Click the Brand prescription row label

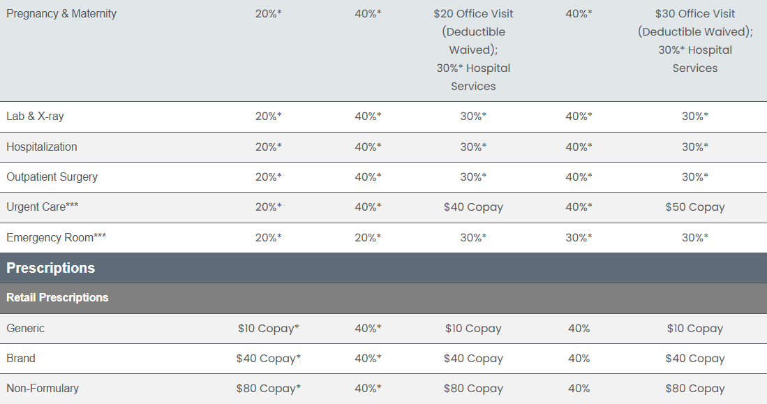tap(20, 359)
